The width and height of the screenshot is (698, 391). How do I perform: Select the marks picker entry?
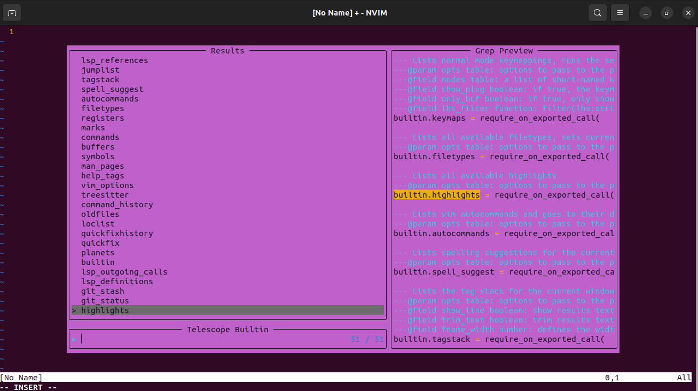tap(93, 128)
